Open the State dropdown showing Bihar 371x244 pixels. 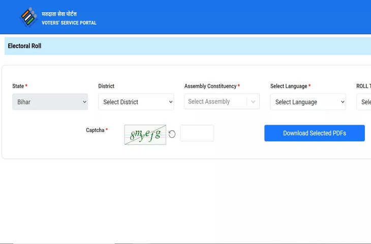(50, 102)
